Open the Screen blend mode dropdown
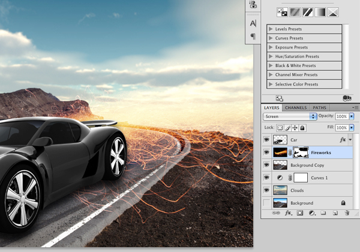The image size is (360, 252). (290, 116)
